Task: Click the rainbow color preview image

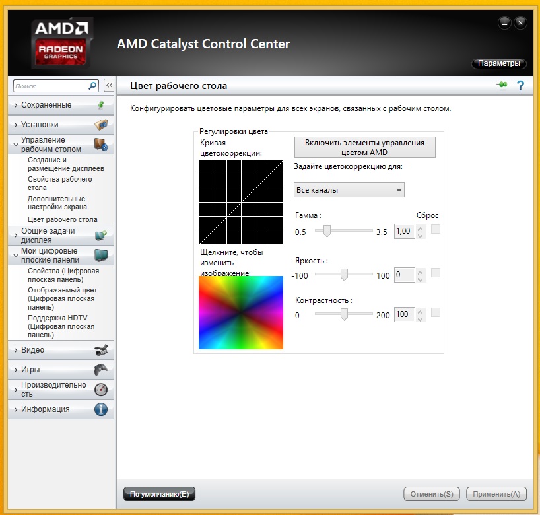Action: pyautogui.click(x=241, y=312)
